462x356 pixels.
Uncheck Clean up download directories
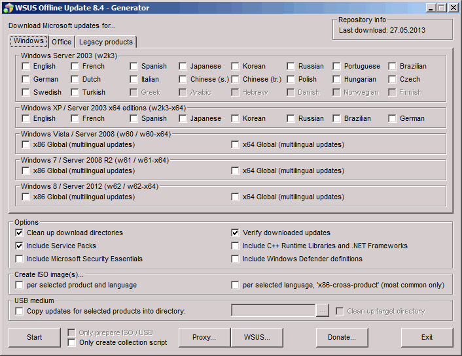coord(20,233)
